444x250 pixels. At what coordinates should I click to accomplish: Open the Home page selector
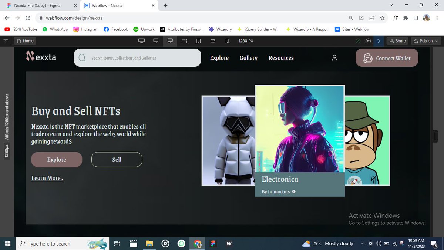pos(26,41)
